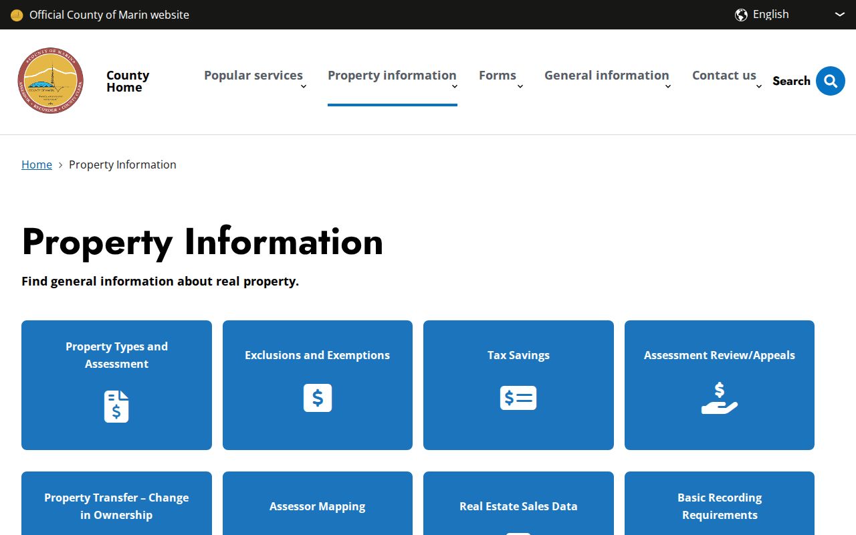856x535 pixels.
Task: Go to County Home link
Action: click(x=128, y=81)
